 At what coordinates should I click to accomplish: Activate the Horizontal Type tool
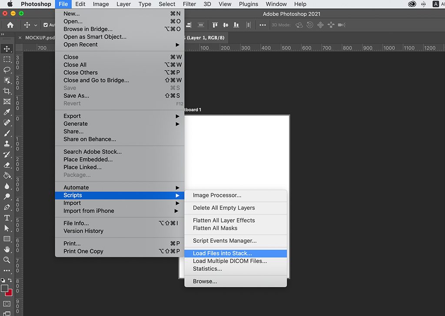(x=7, y=217)
